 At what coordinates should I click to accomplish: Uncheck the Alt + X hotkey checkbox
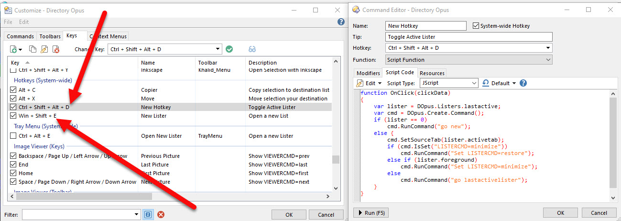pyautogui.click(x=13, y=99)
